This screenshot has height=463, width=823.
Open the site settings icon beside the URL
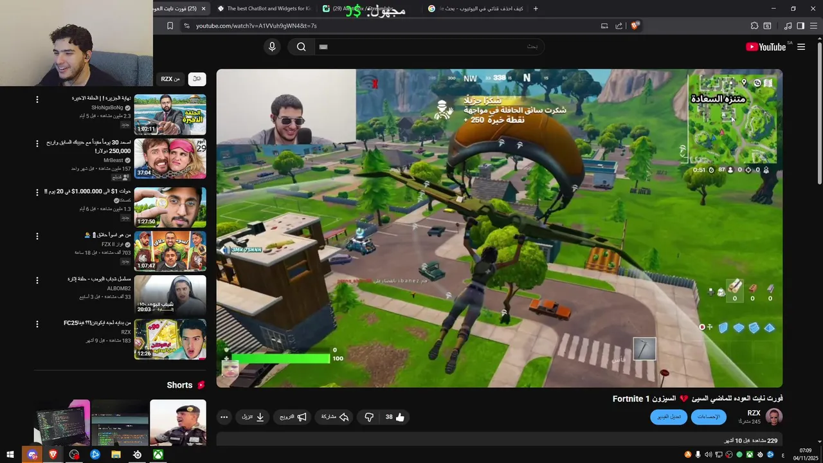pos(186,26)
